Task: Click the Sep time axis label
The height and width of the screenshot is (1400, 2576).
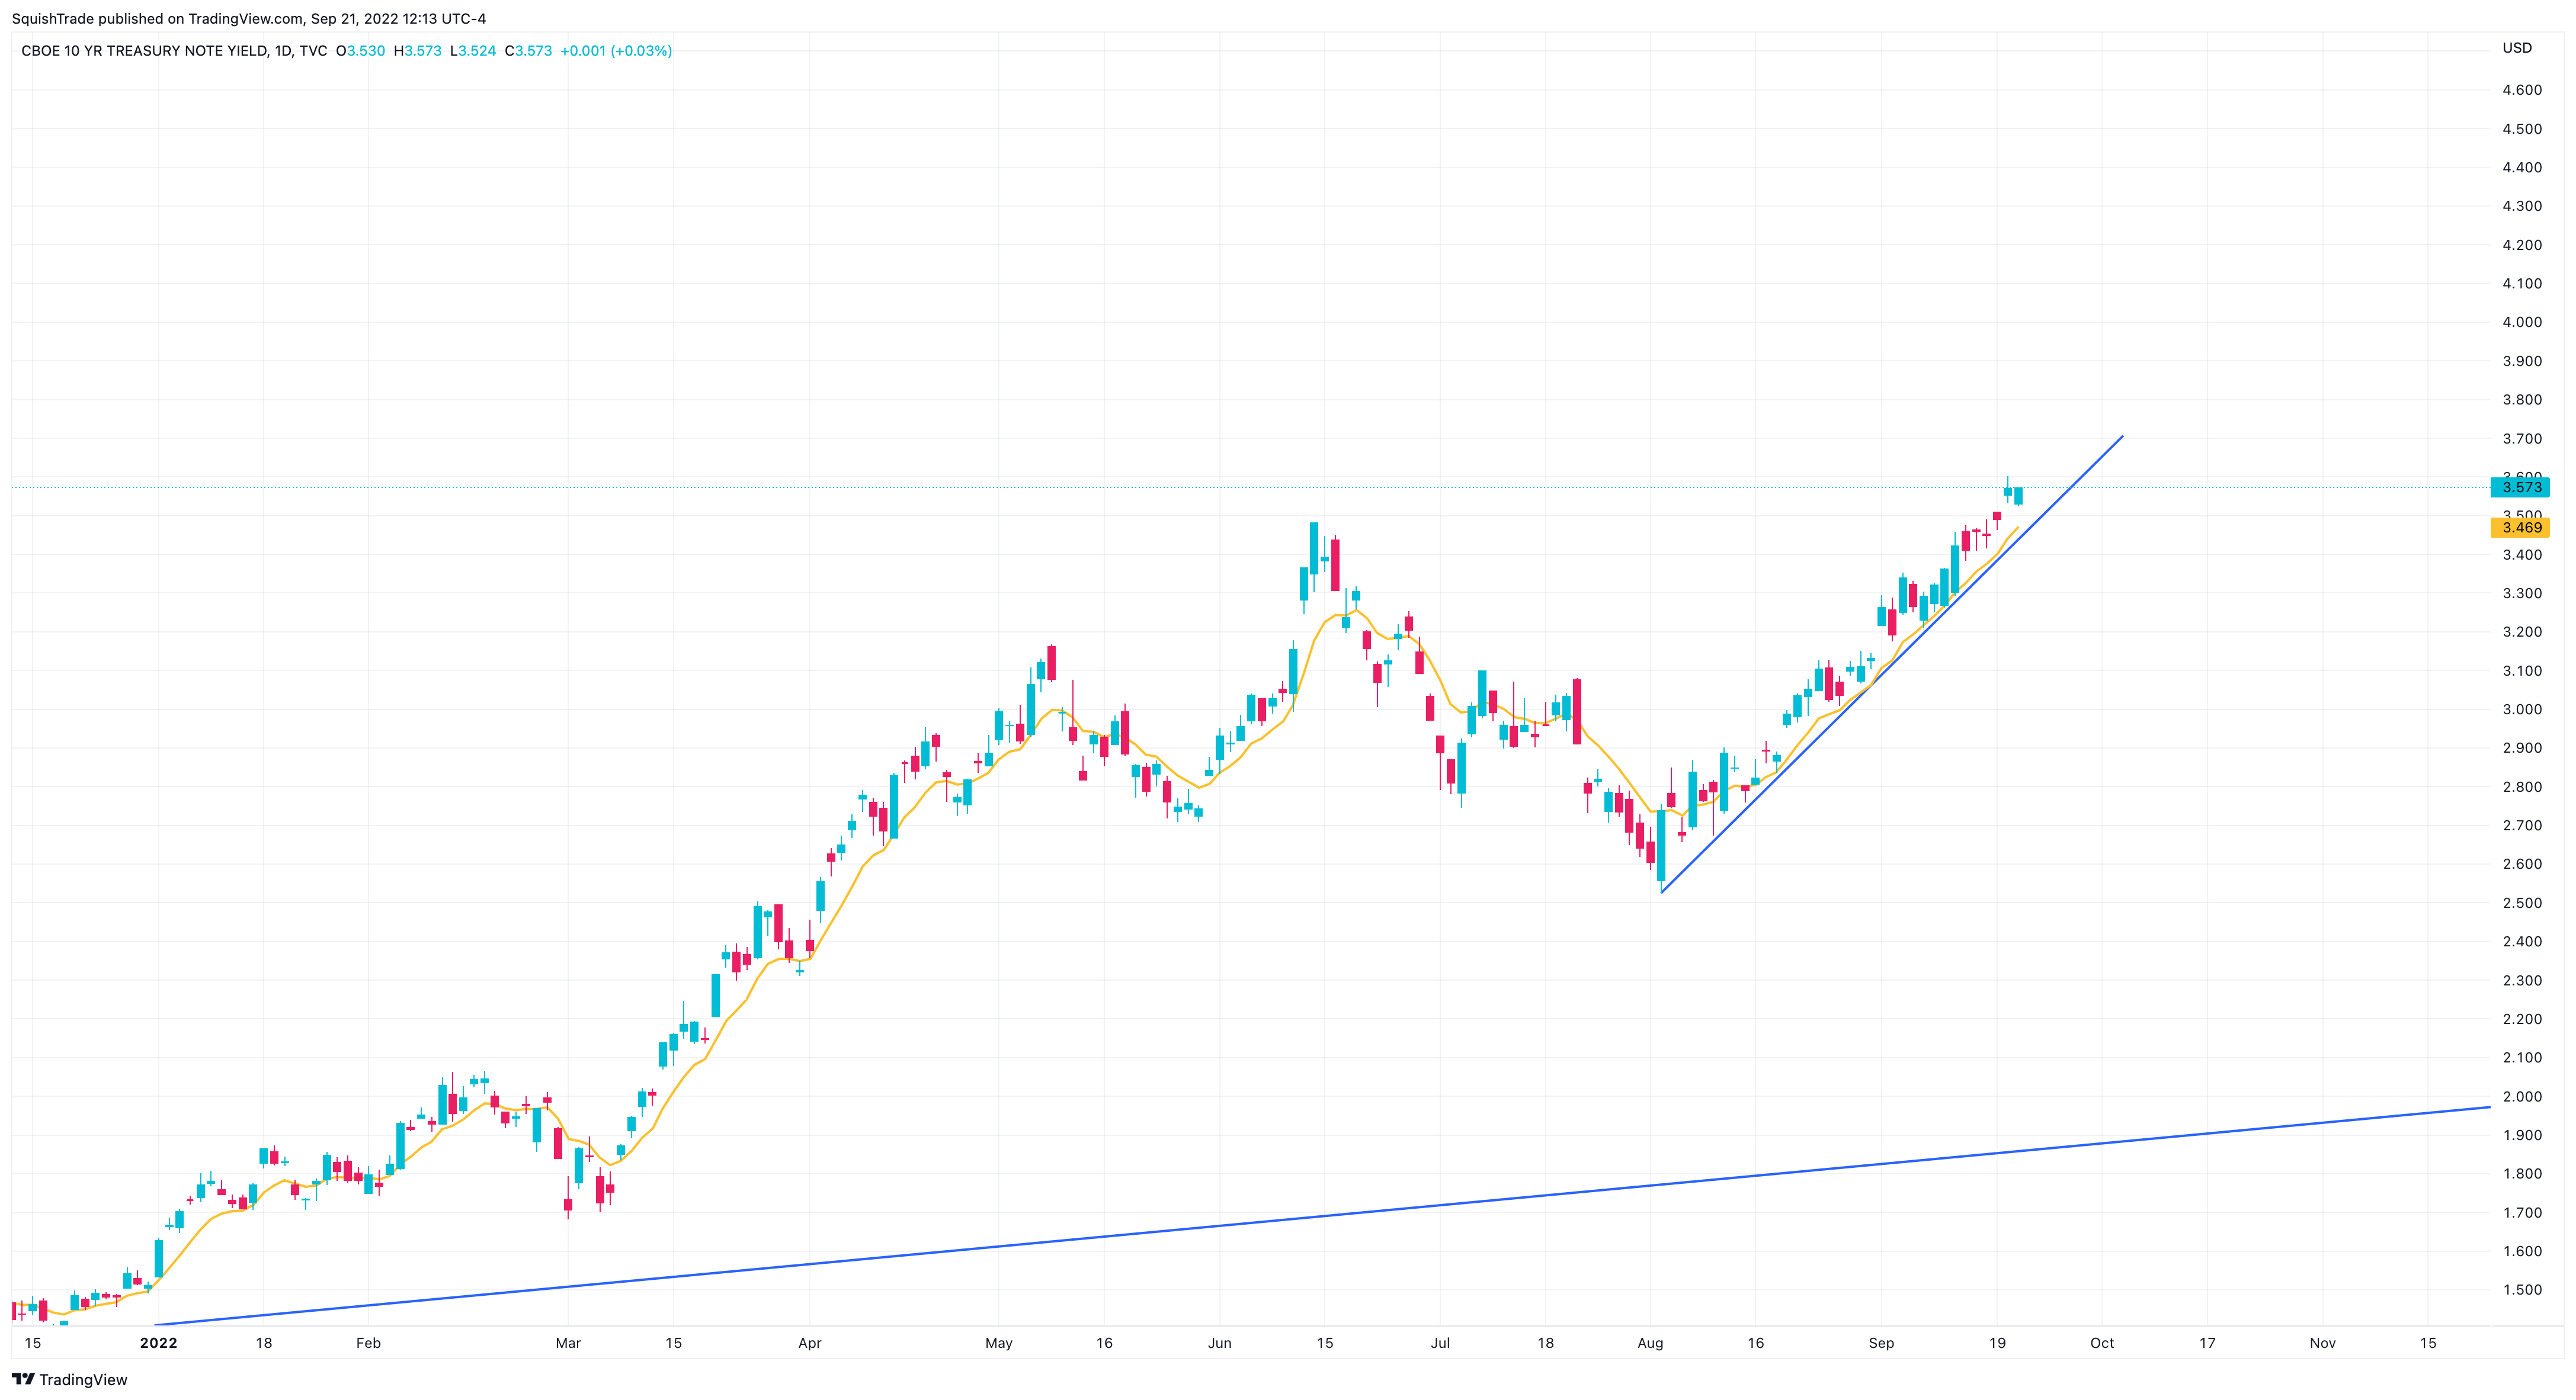Action: point(1882,1343)
